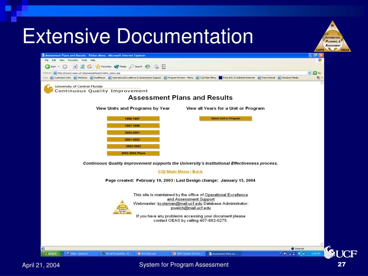Open the Favorites menu
The width and height of the screenshot is (368, 276).
[x=73, y=60]
